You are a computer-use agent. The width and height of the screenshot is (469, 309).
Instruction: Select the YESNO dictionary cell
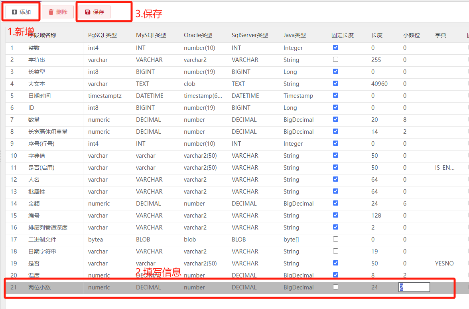click(444, 263)
